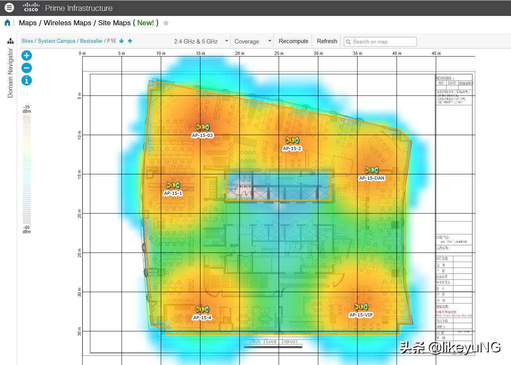The image size is (511, 365).
Task: Click the Recompute button
Action: point(294,41)
